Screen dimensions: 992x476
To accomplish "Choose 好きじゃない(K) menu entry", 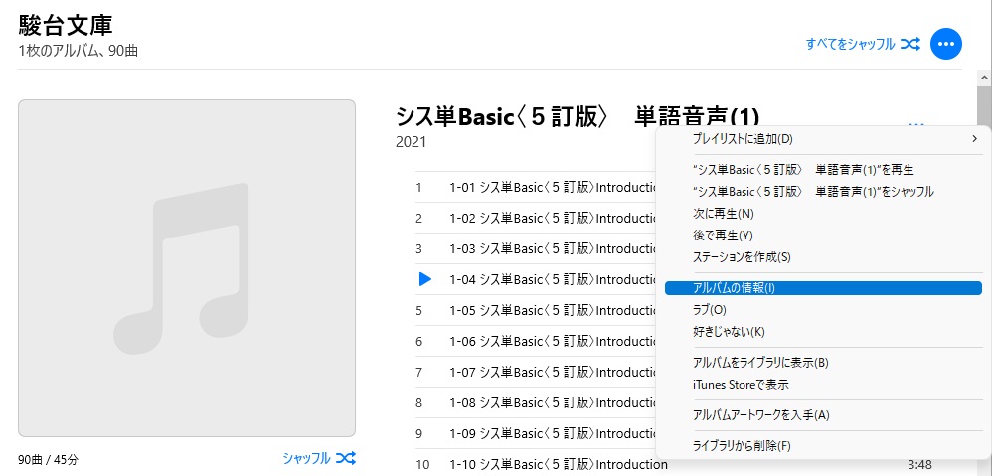I will point(824,331).
